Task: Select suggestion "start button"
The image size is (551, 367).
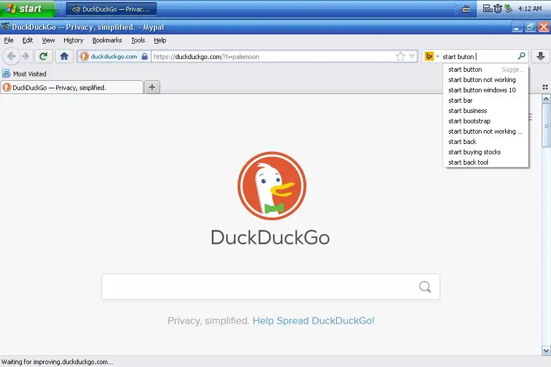Action: pos(486,69)
